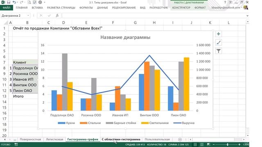Screen dimensions: 262x147
Task: Click the Name Box showing Диаграмма 2
Action: pos(14,16)
